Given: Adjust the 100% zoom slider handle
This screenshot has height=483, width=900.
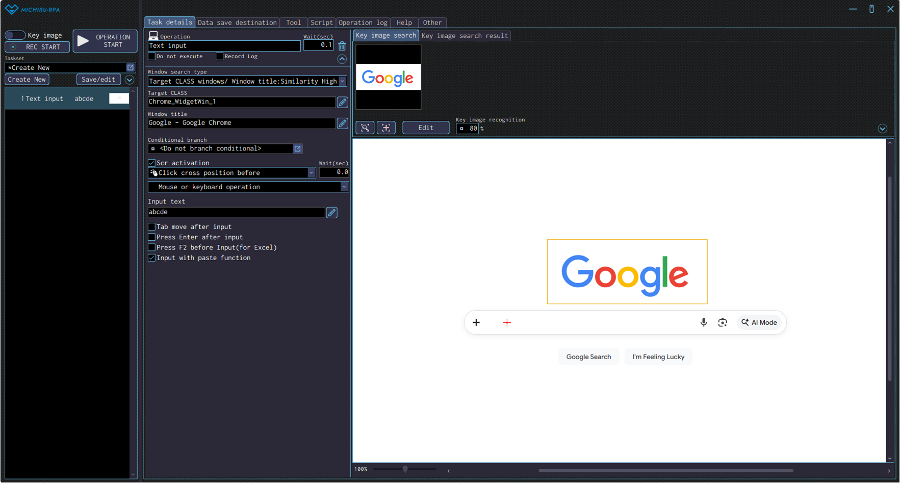Looking at the screenshot, I should pos(405,469).
